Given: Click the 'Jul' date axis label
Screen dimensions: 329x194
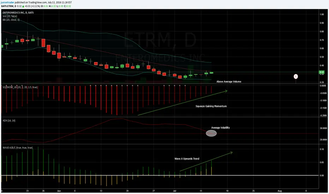Looking at the screenshot, I should pos(175,191).
